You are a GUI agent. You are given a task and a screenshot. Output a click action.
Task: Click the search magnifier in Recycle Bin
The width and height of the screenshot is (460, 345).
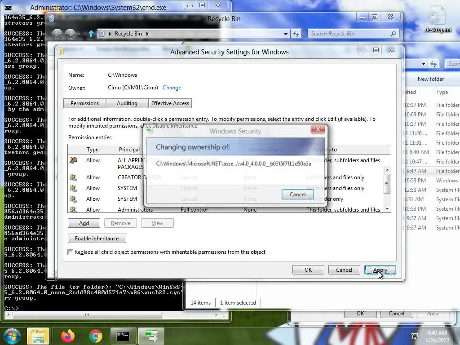393,34
